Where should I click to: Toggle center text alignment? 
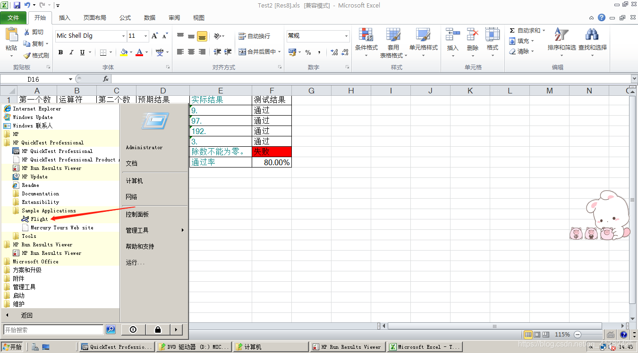(x=191, y=52)
